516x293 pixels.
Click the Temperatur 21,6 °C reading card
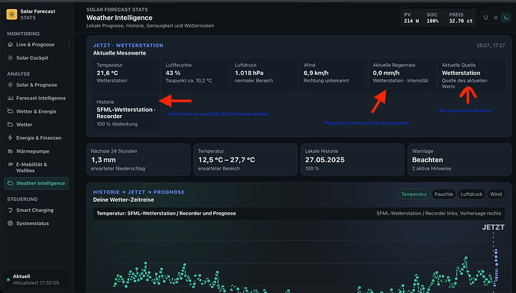pos(126,75)
